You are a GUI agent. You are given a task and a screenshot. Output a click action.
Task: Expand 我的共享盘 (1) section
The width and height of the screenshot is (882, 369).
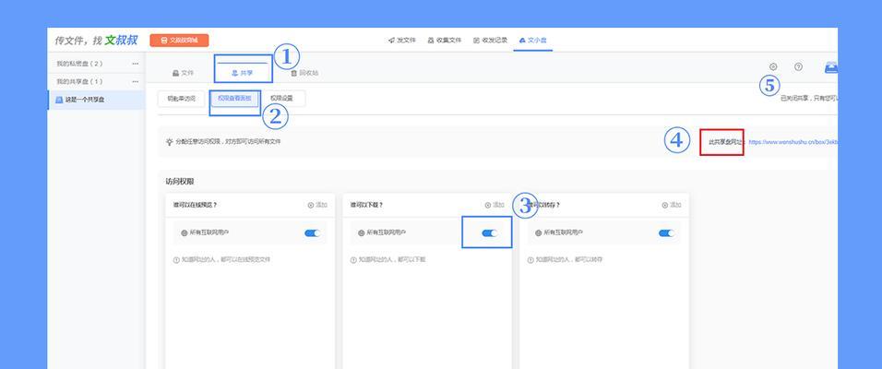pos(80,81)
